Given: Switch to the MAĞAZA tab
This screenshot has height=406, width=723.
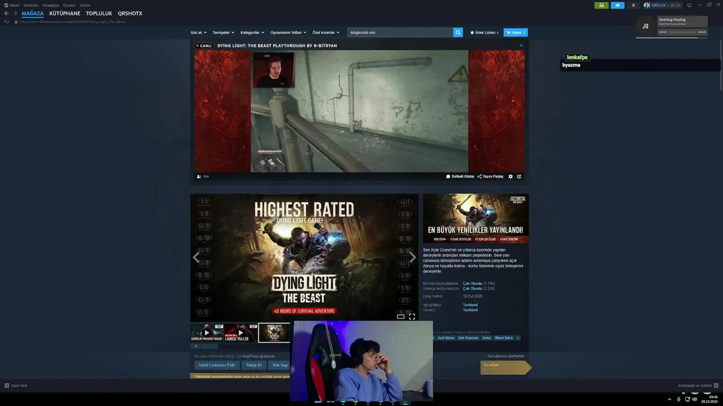Looking at the screenshot, I should [33, 14].
